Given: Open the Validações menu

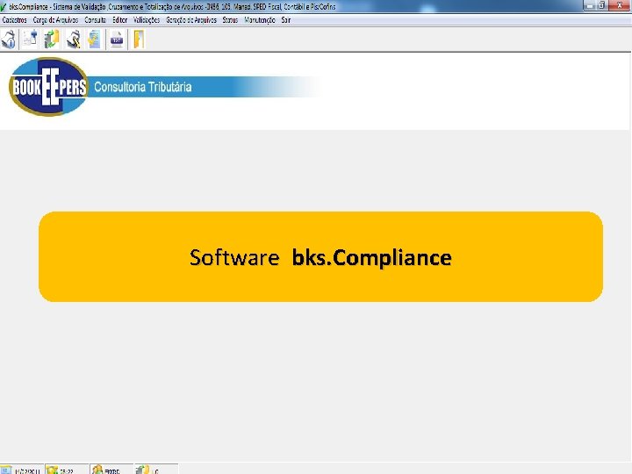Looking at the screenshot, I should 147,19.
